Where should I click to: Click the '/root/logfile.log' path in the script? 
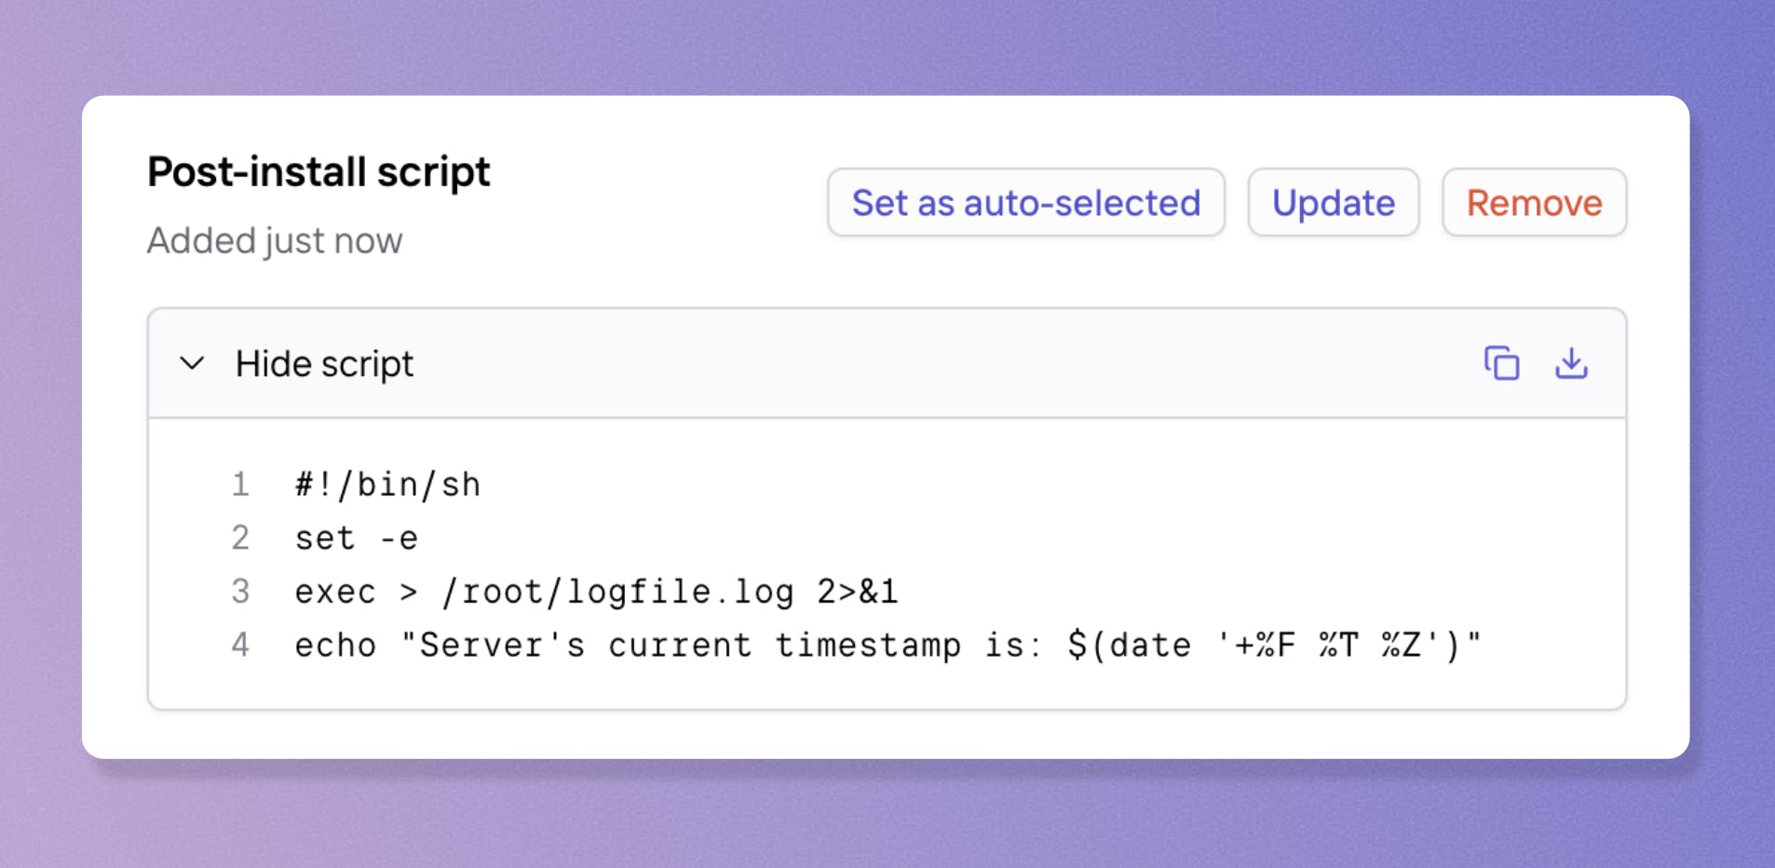[618, 591]
